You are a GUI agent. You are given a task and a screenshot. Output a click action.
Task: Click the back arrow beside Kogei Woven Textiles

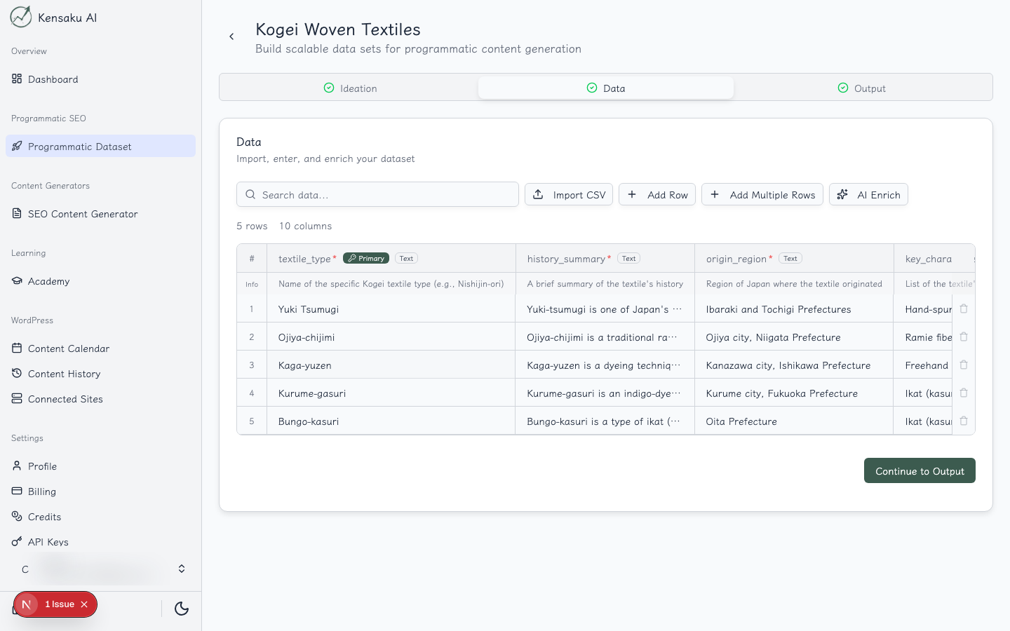[x=231, y=36]
